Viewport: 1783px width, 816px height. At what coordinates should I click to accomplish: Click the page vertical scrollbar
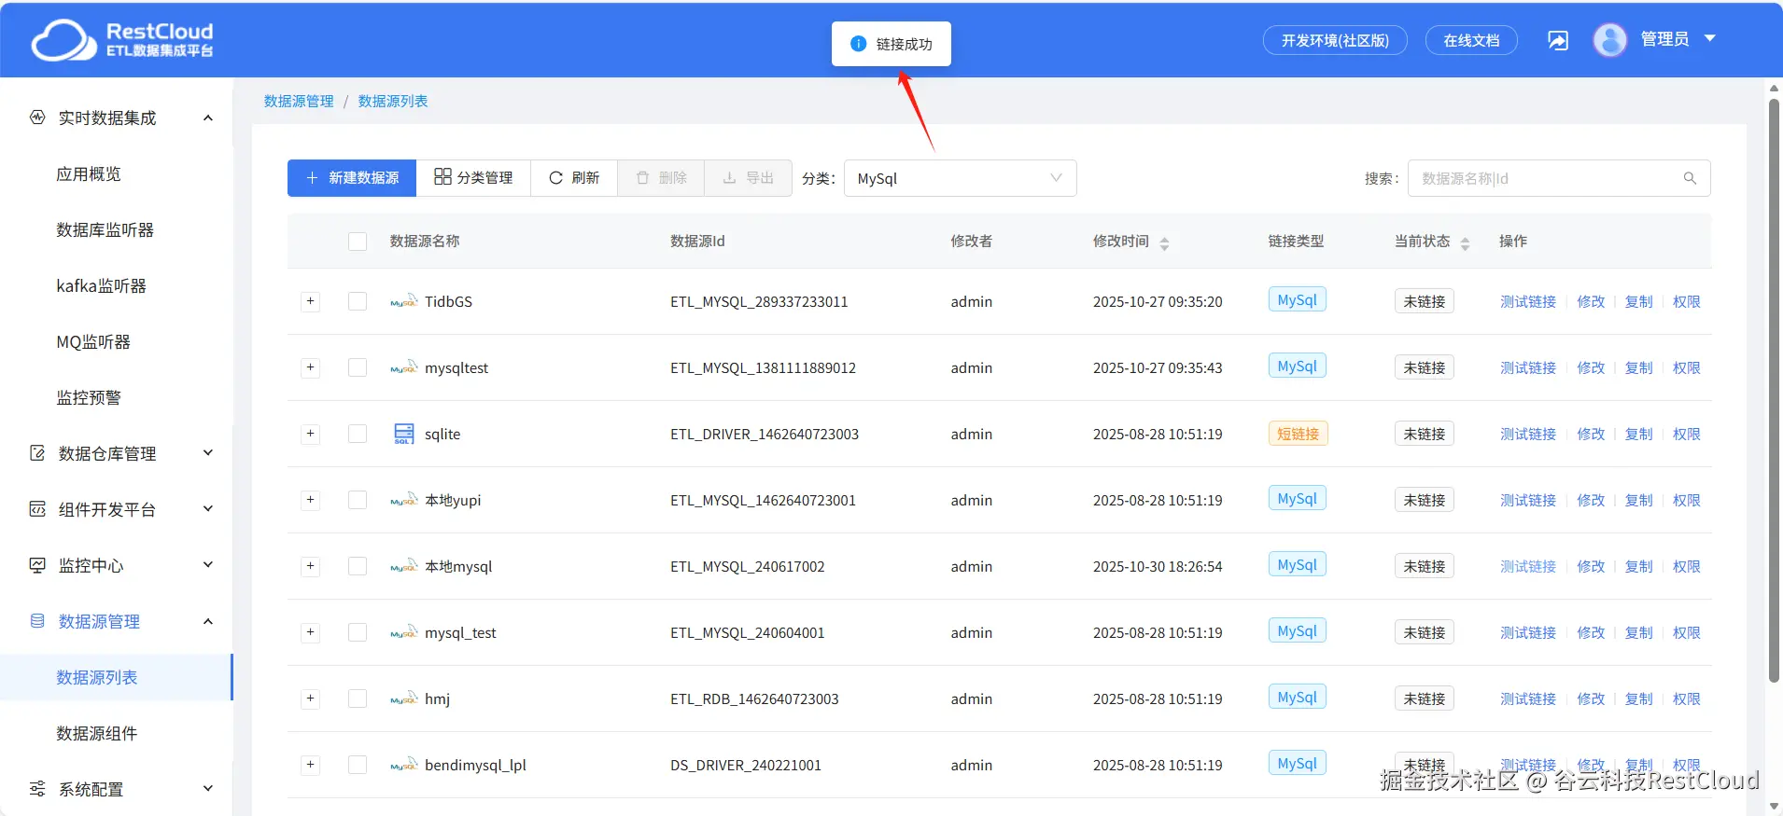[1775, 392]
